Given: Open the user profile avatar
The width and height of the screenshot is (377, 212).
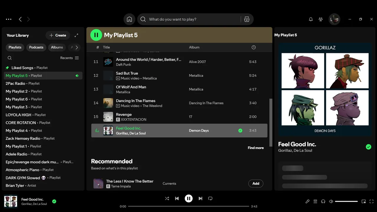Looking at the screenshot, I should pos(334,19).
